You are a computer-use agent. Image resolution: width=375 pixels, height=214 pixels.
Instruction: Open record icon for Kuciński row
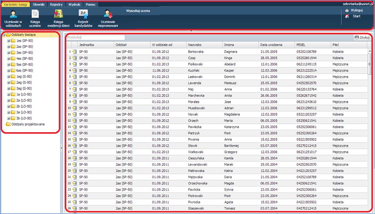(x=75, y=70)
